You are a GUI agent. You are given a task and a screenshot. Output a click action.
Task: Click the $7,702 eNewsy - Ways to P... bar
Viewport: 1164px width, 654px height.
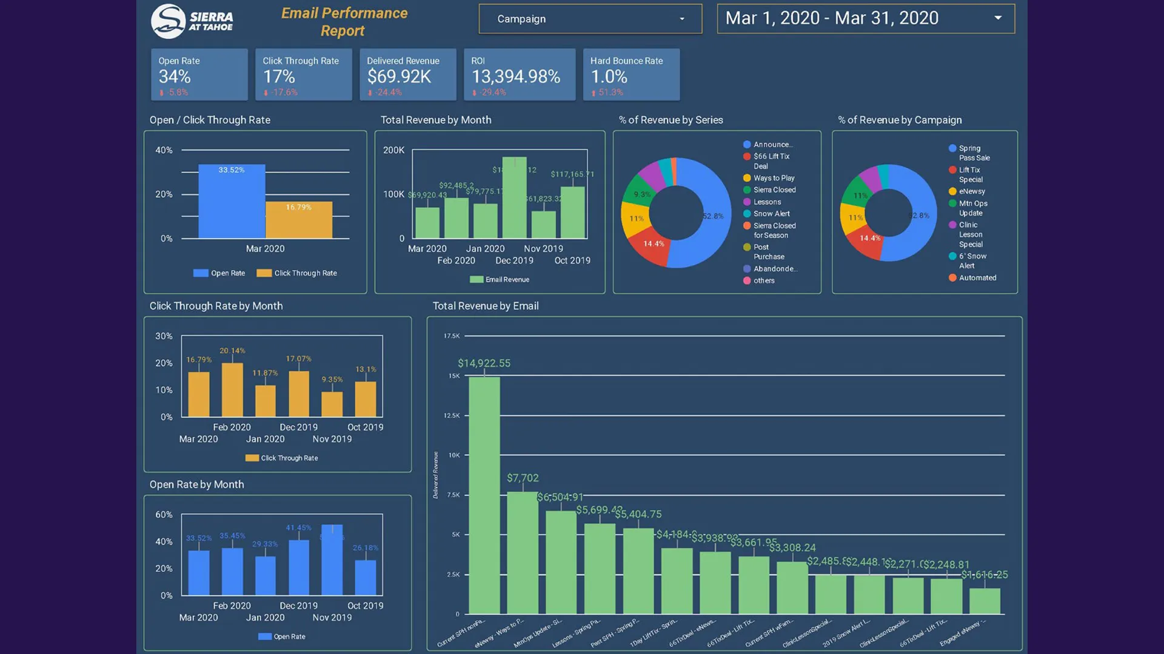(523, 552)
